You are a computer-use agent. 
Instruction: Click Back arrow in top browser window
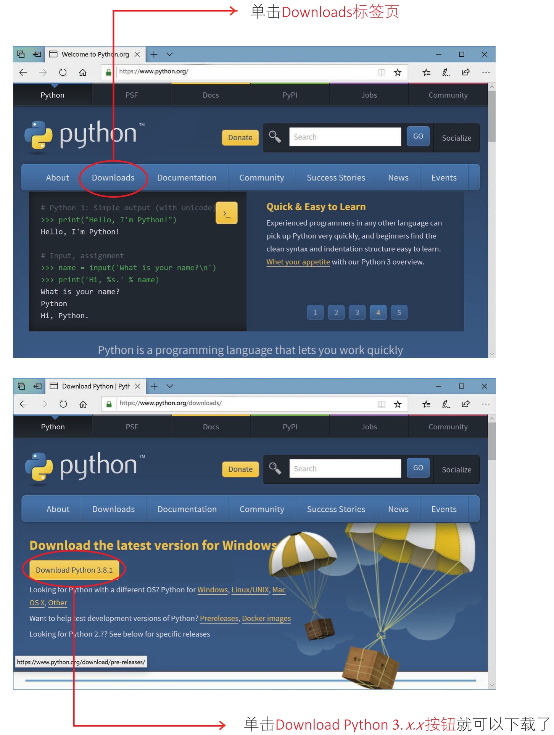[23, 72]
